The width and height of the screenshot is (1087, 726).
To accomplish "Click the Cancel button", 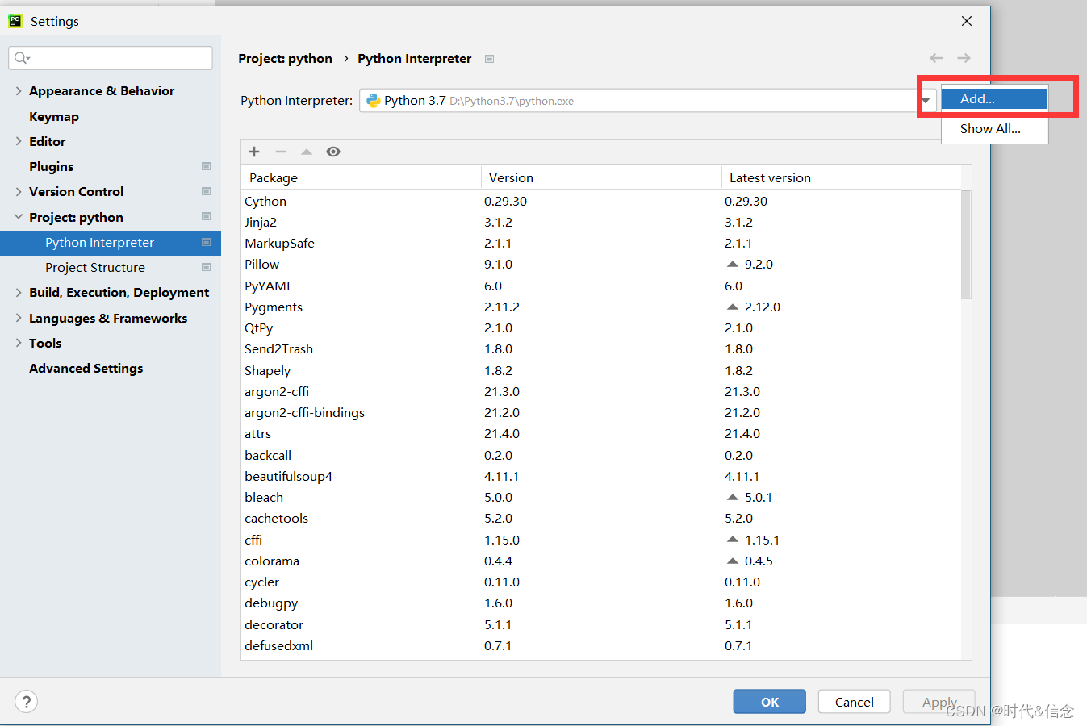I will (854, 702).
